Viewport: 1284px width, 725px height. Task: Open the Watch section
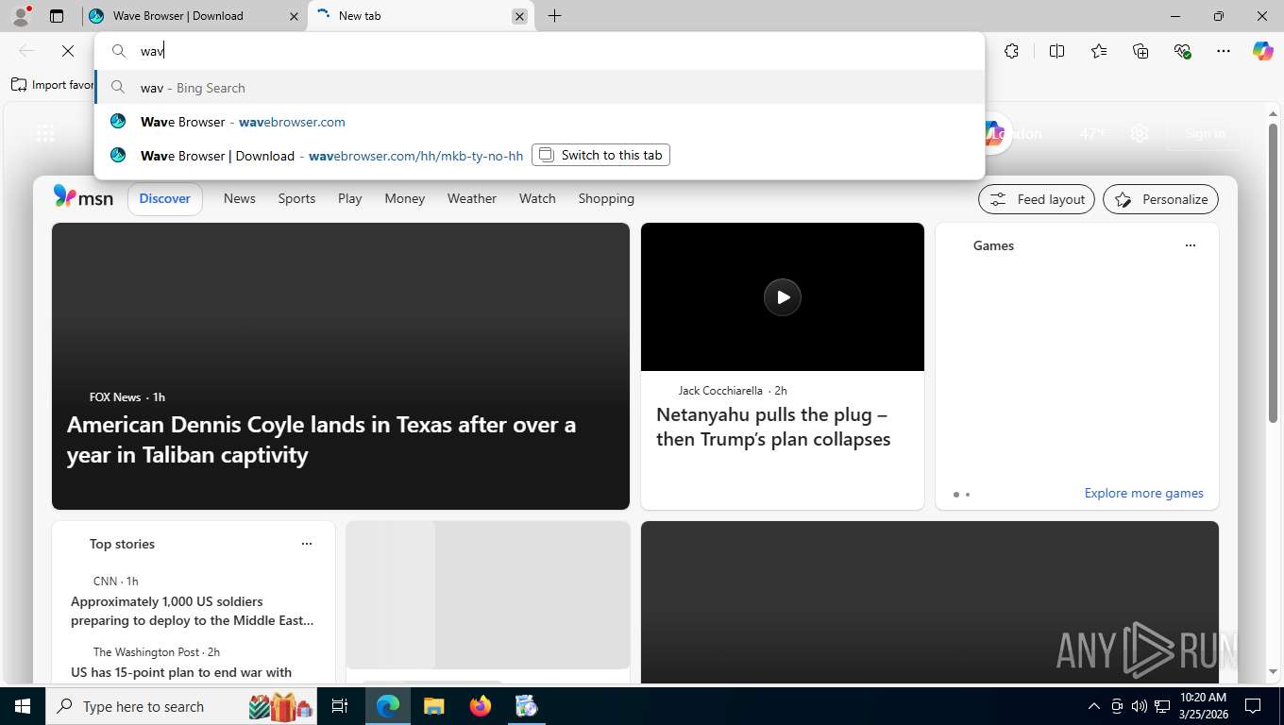point(537,198)
